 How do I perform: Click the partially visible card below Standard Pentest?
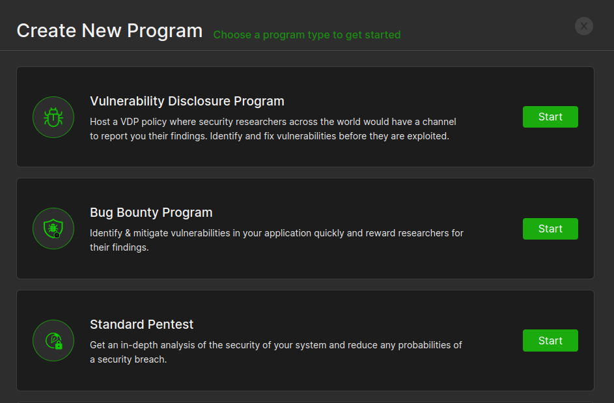coord(305,401)
